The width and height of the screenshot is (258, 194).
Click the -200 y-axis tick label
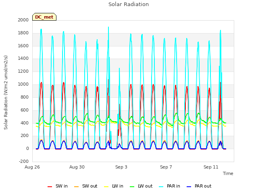click(24, 162)
